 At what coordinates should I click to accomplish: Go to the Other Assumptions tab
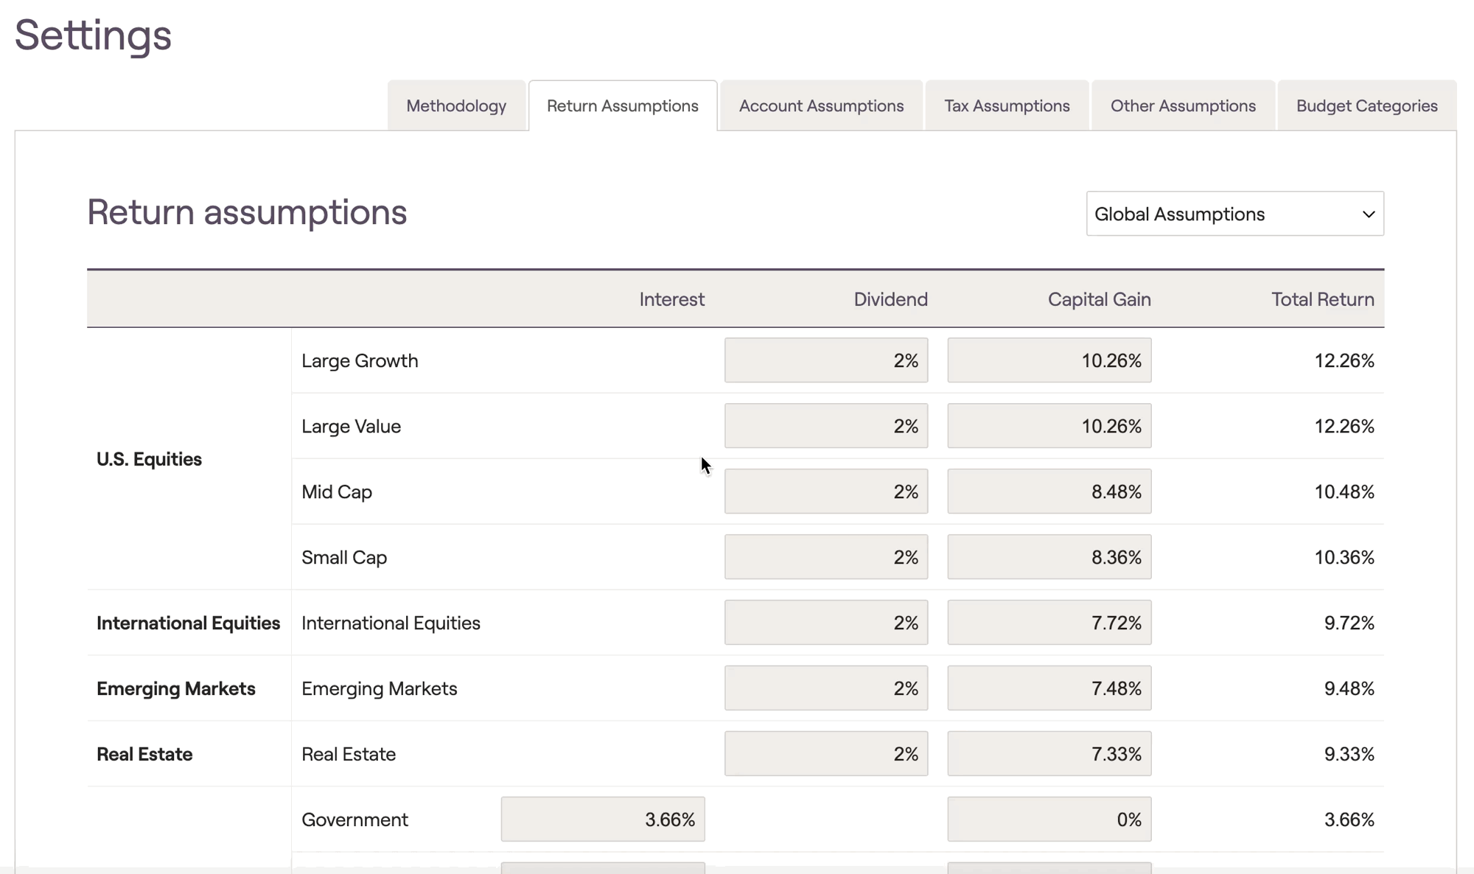click(x=1183, y=106)
